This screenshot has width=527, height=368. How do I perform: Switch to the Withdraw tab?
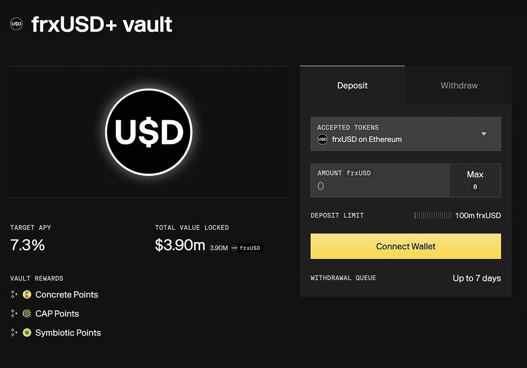(459, 85)
